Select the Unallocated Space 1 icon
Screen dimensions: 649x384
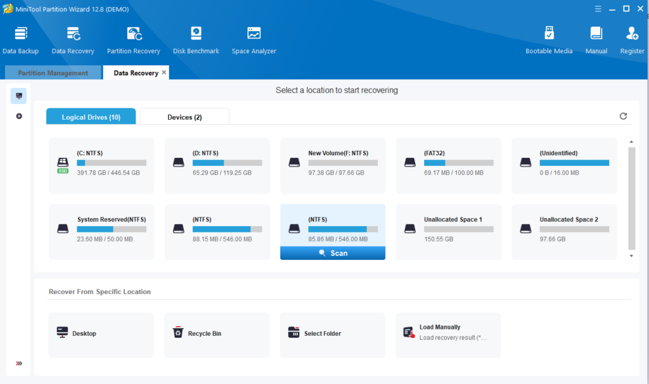click(410, 229)
